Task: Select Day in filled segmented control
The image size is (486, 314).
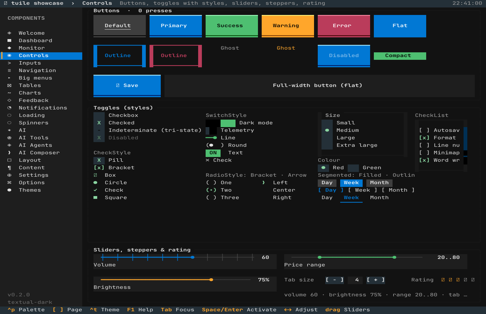Action: pos(327,182)
